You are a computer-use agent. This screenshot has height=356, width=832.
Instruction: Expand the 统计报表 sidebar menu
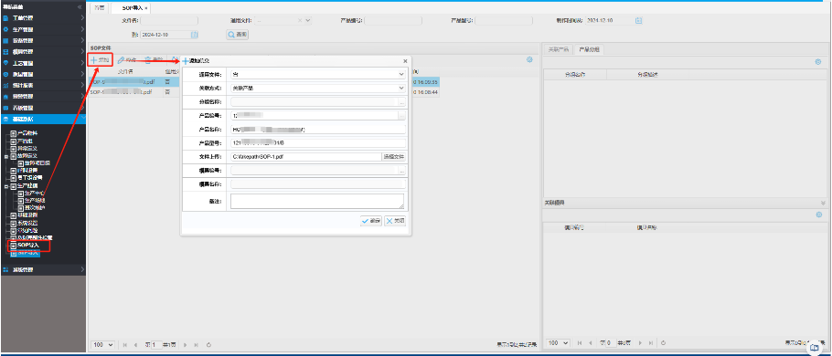pyautogui.click(x=43, y=85)
